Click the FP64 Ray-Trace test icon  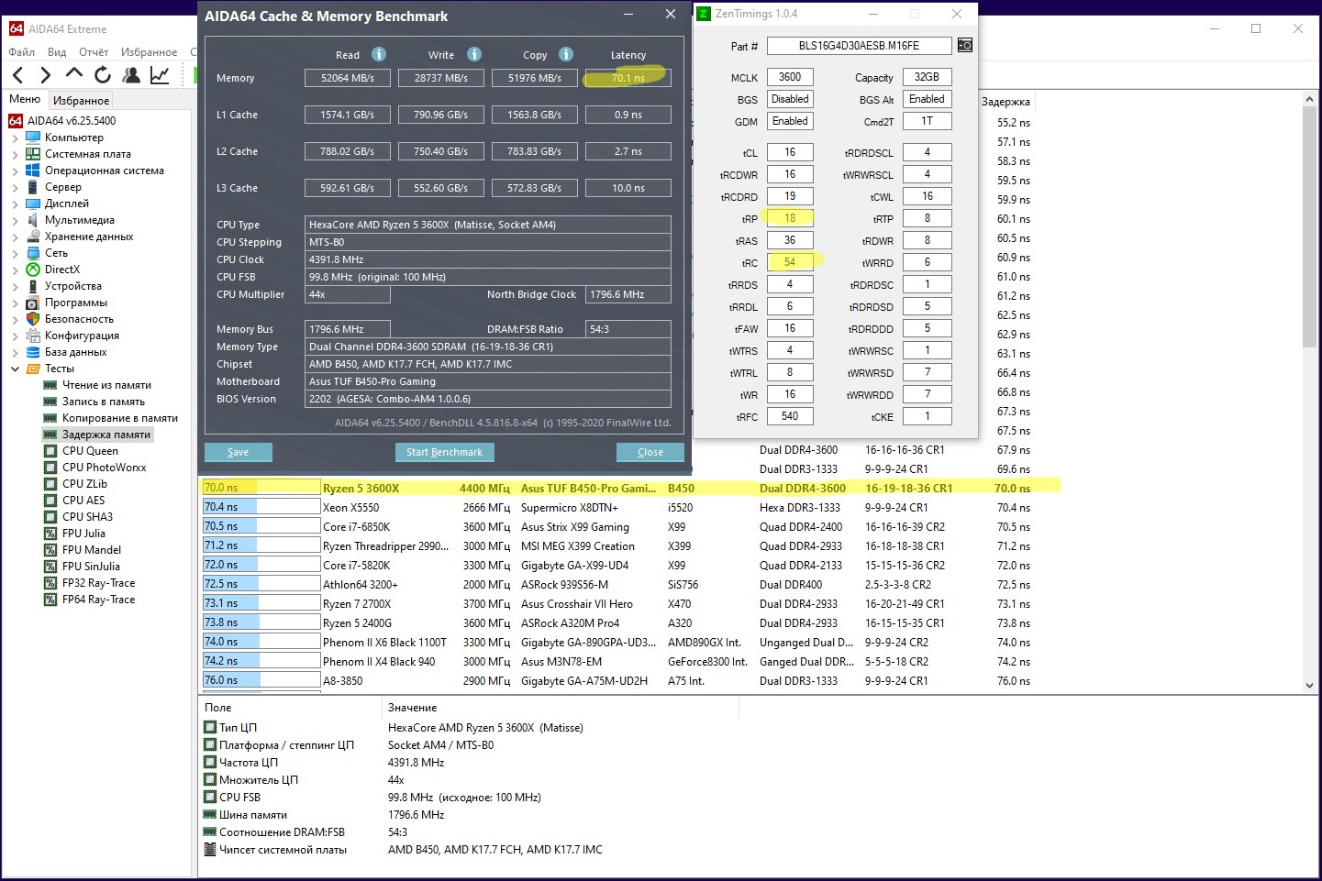[50, 600]
